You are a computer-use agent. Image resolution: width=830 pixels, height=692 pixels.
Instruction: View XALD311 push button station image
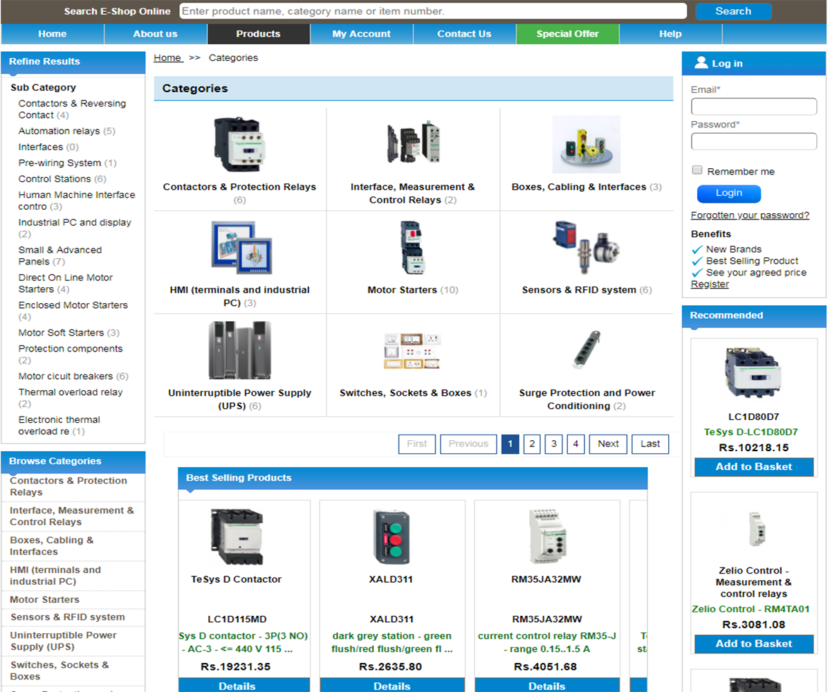(391, 537)
